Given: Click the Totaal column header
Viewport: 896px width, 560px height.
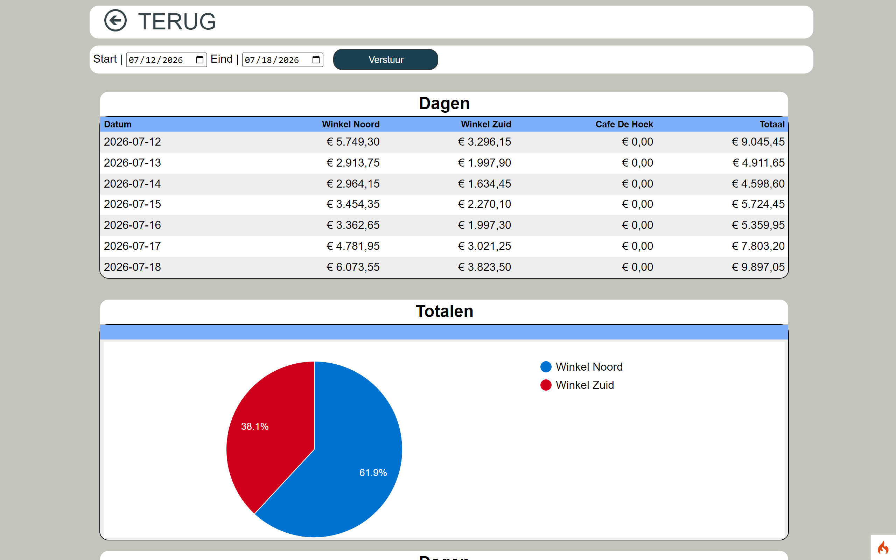Looking at the screenshot, I should [772, 125].
